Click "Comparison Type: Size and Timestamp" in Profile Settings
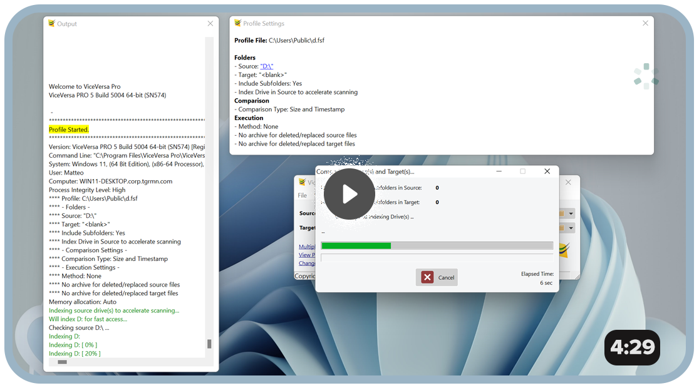The width and height of the screenshot is (699, 388). pyautogui.click(x=291, y=110)
